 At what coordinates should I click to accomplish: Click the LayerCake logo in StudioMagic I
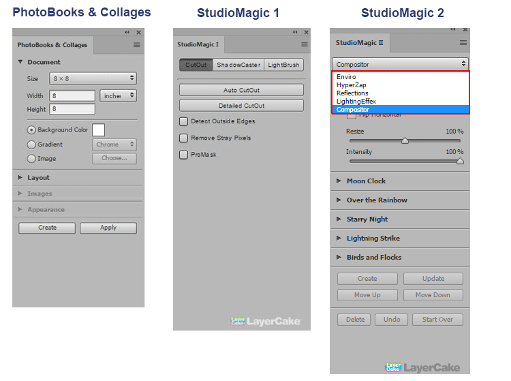pos(266,321)
